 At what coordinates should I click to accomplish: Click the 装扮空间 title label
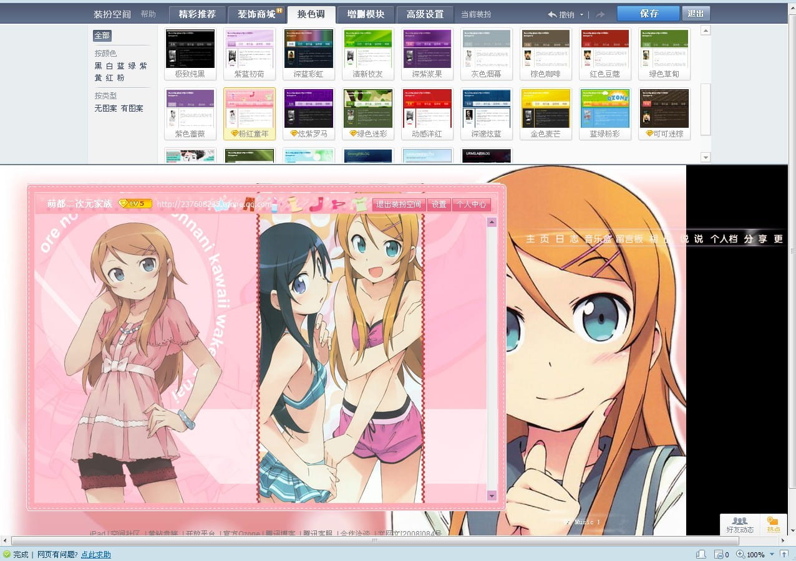[x=112, y=14]
